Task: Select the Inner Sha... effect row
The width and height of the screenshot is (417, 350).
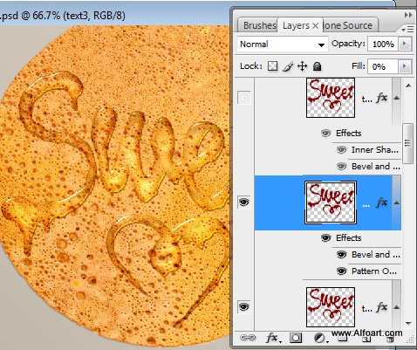Action: coord(374,150)
